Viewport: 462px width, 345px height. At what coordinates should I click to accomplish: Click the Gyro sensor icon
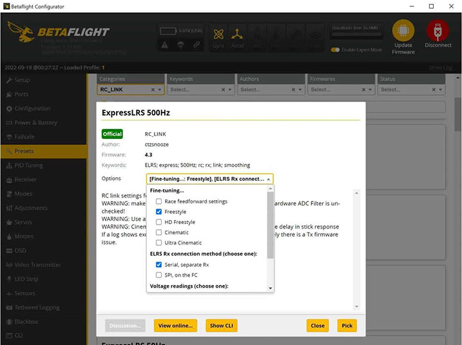(219, 35)
